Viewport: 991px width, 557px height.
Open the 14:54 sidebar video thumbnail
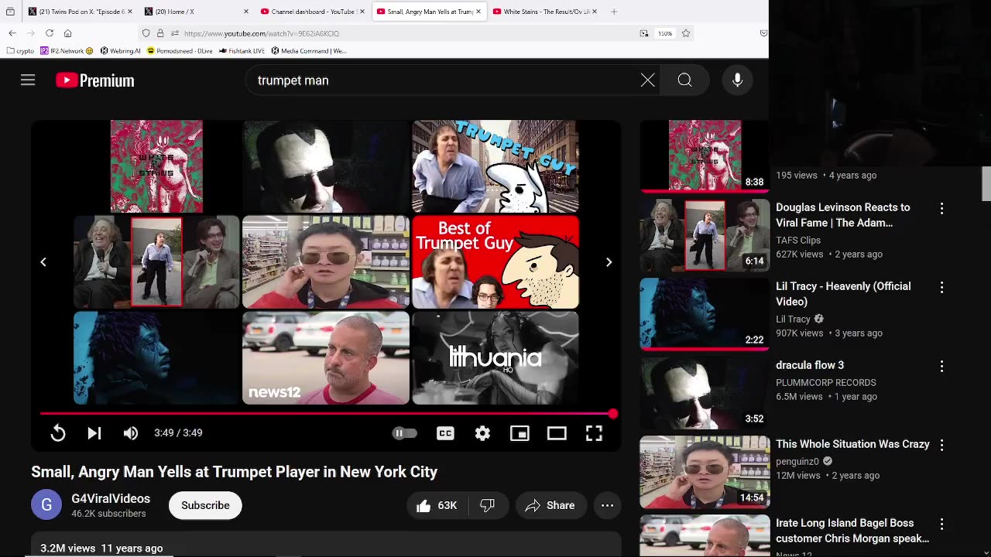click(705, 472)
